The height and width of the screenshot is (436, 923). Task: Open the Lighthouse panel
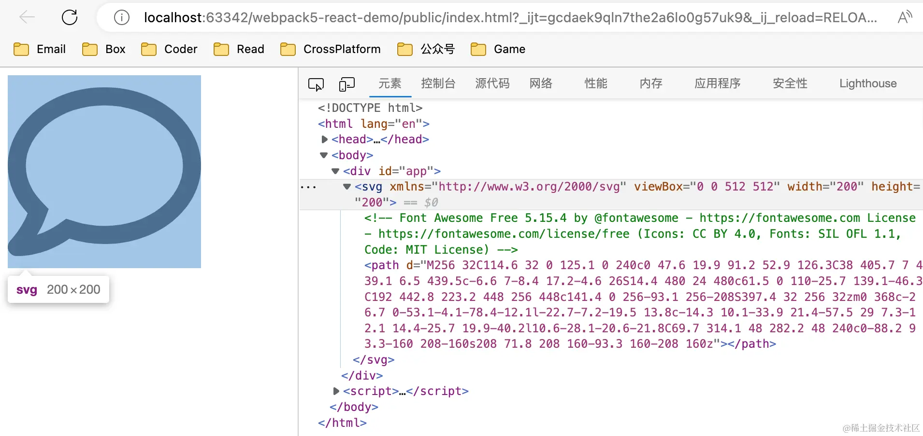(x=867, y=83)
